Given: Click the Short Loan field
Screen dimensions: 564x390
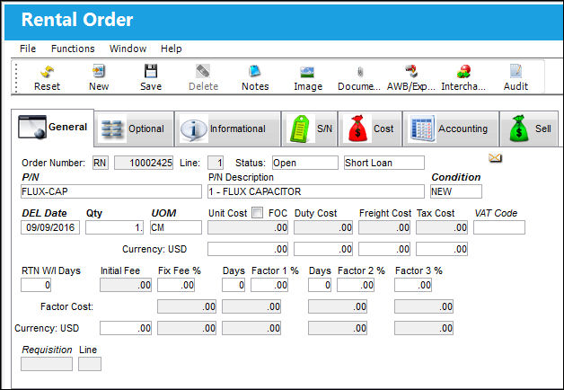Looking at the screenshot, I should click(384, 163).
